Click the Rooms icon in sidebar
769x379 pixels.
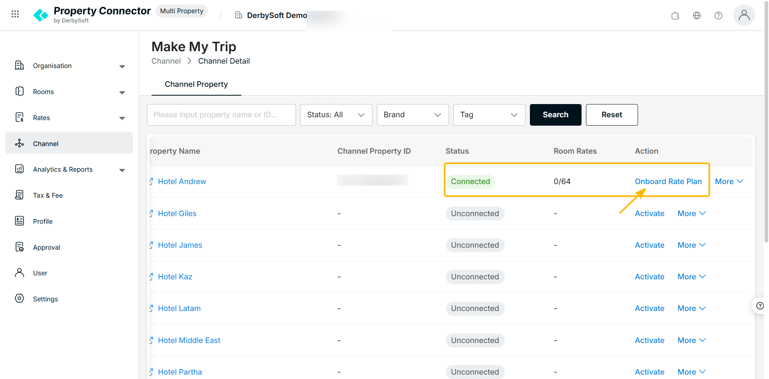pos(19,91)
